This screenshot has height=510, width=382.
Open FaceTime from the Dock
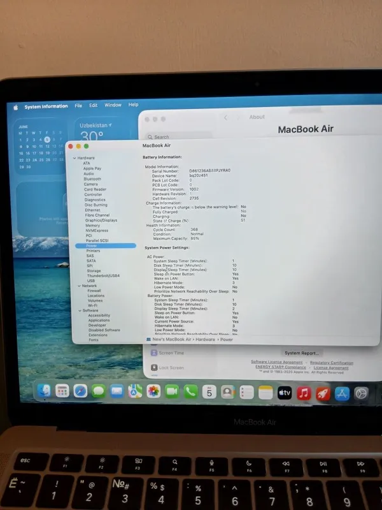click(172, 392)
